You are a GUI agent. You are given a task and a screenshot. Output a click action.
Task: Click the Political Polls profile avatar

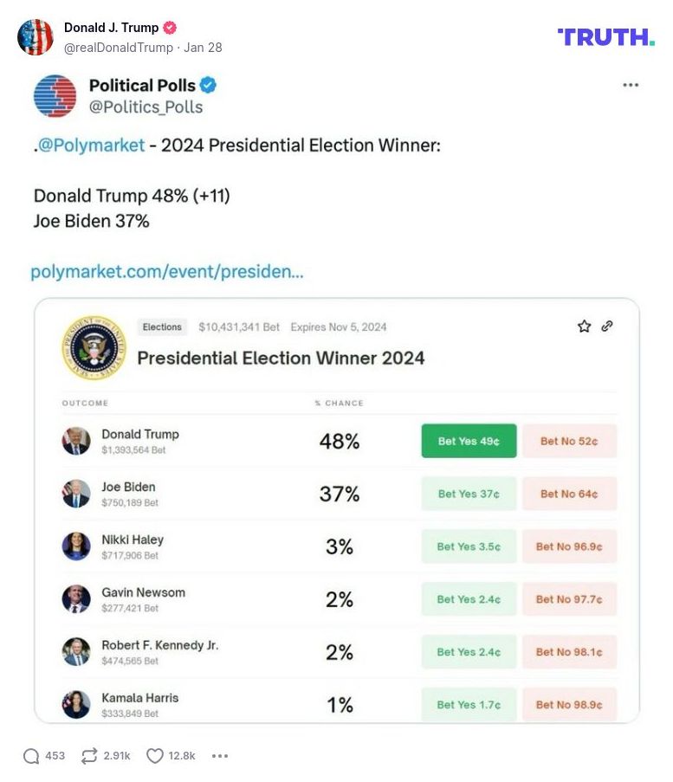point(54,95)
